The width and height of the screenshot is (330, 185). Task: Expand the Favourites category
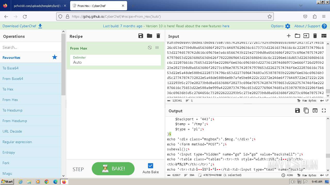[x=31, y=58]
